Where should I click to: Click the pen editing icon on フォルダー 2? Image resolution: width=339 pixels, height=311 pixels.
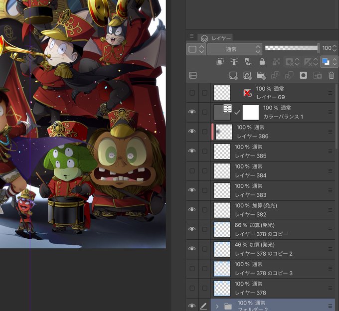pos(203,306)
